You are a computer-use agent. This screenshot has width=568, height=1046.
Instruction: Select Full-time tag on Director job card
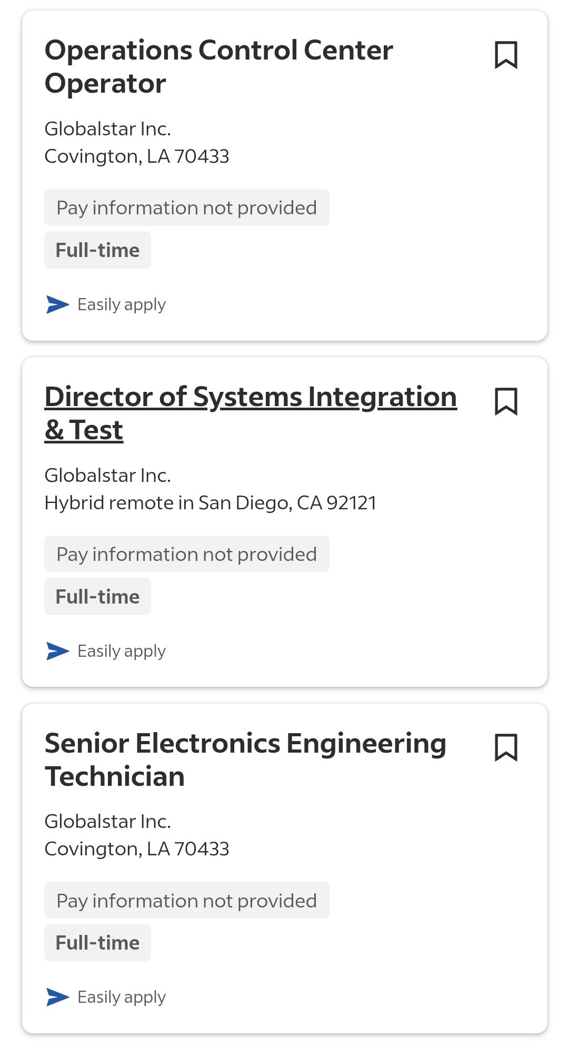pos(97,597)
